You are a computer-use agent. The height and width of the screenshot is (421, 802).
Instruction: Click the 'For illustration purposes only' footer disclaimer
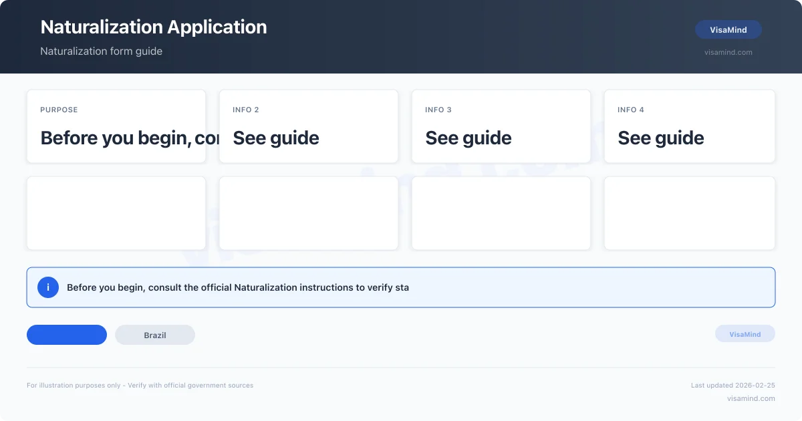pos(140,386)
